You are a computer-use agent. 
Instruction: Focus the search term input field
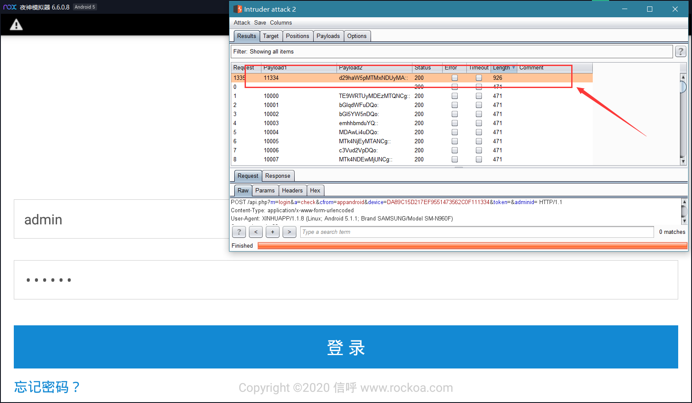(x=477, y=232)
